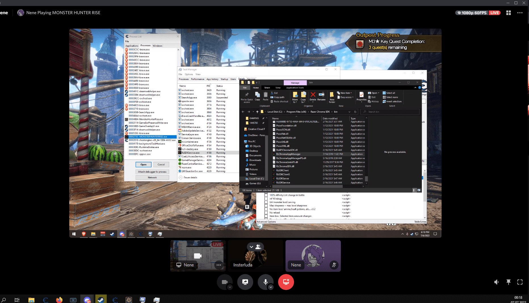Open the Move to dropdown in Explorer
529x303 pixels.
[295, 97]
